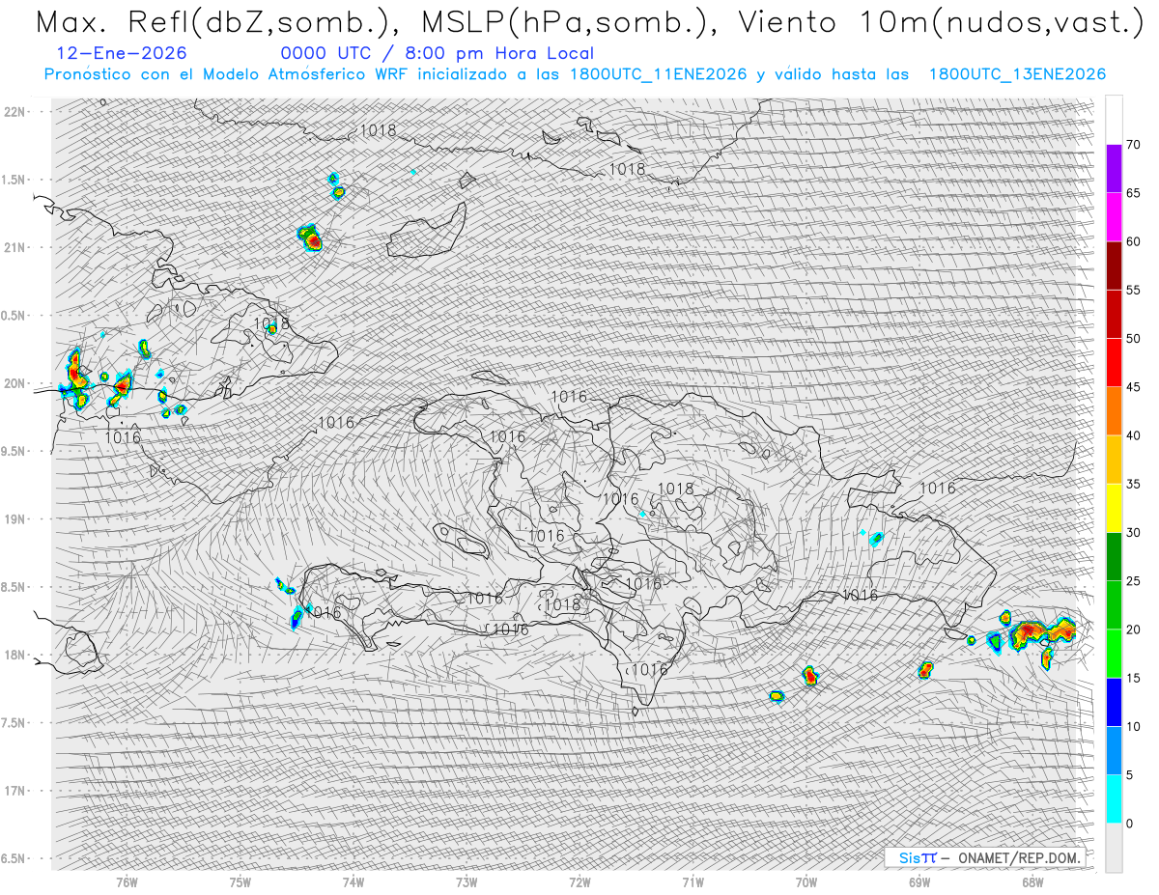Pick the dark blue 10–15 dBZ colorbar segment

1114,702
